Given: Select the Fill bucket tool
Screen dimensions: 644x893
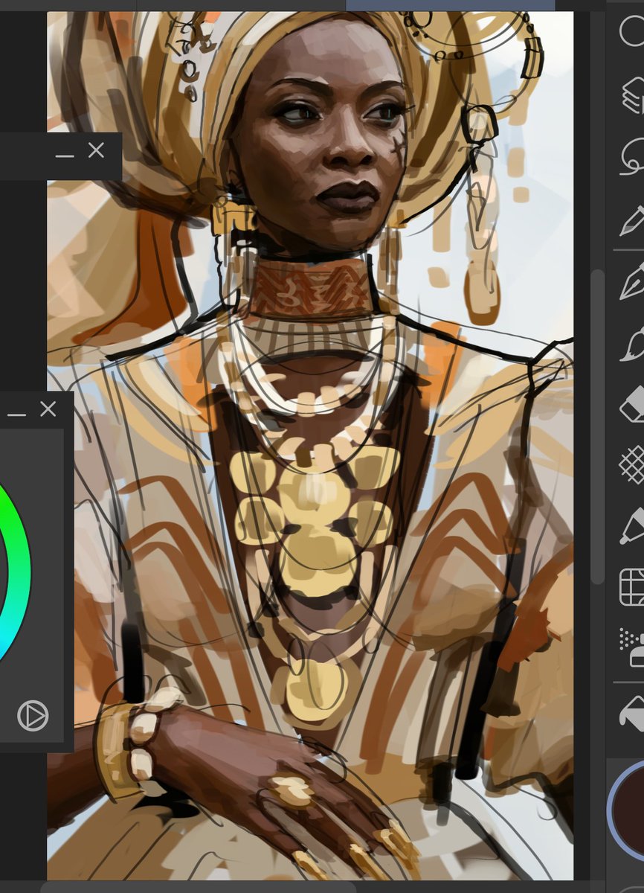Looking at the screenshot, I should coord(633,711).
